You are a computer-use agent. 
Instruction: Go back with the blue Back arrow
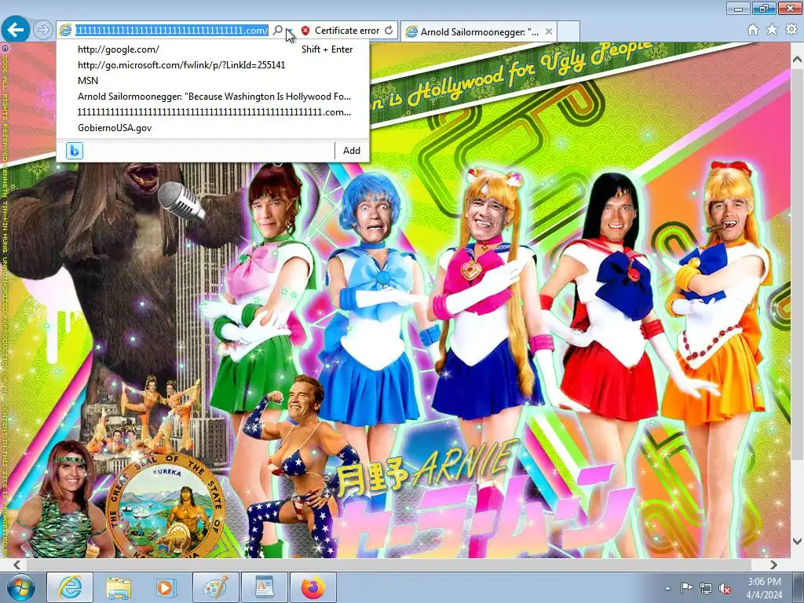point(16,30)
